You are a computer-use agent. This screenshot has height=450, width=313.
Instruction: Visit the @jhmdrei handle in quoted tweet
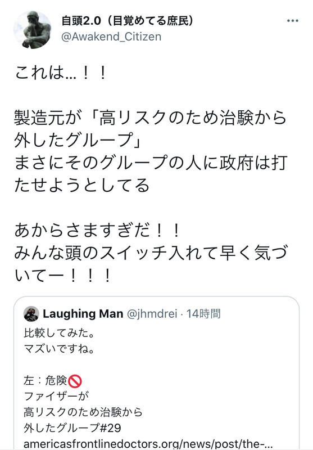(x=152, y=314)
